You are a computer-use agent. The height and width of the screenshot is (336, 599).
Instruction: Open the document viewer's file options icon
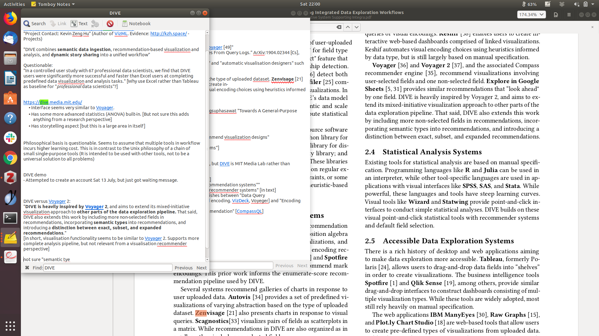[x=556, y=15]
